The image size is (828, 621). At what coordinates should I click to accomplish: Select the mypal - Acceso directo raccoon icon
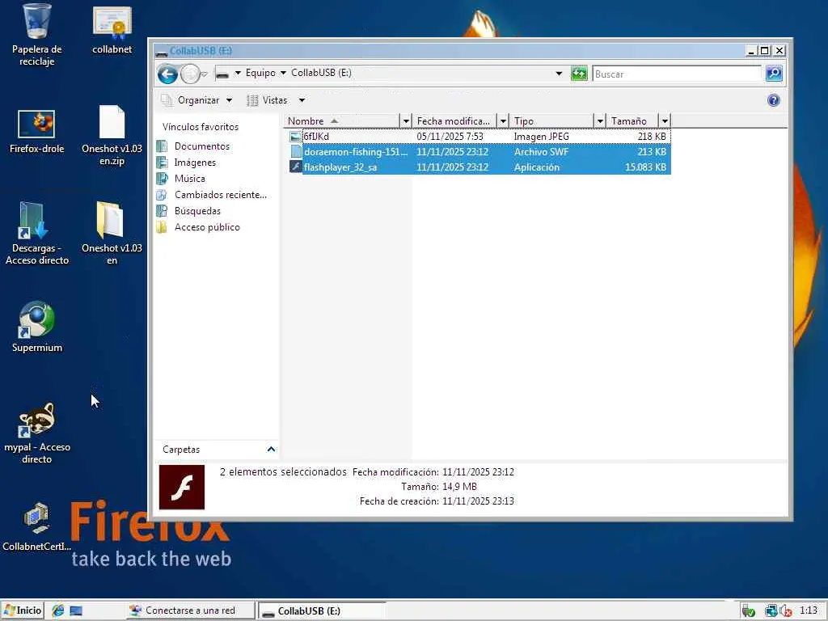pyautogui.click(x=36, y=420)
